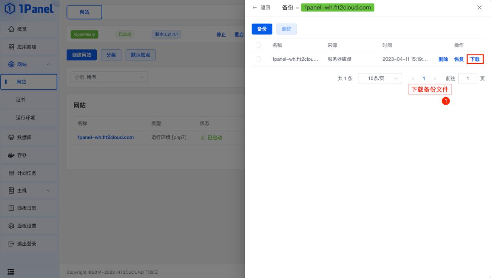Click the 服务器磁盘 source cell
Image resolution: width=491 pixels, height=278 pixels.
click(x=339, y=59)
